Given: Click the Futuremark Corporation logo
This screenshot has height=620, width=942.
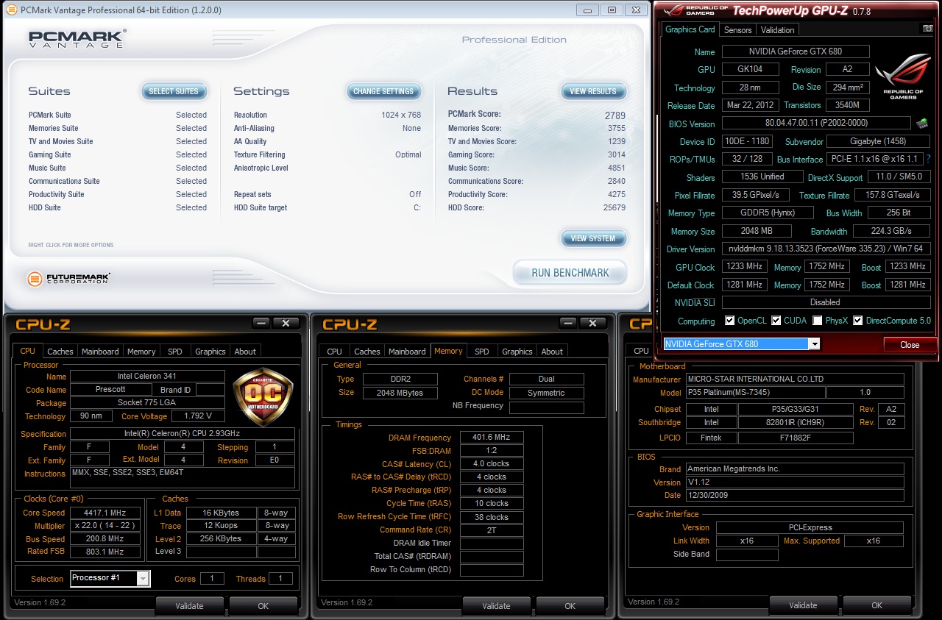Looking at the screenshot, I should coord(68,279).
